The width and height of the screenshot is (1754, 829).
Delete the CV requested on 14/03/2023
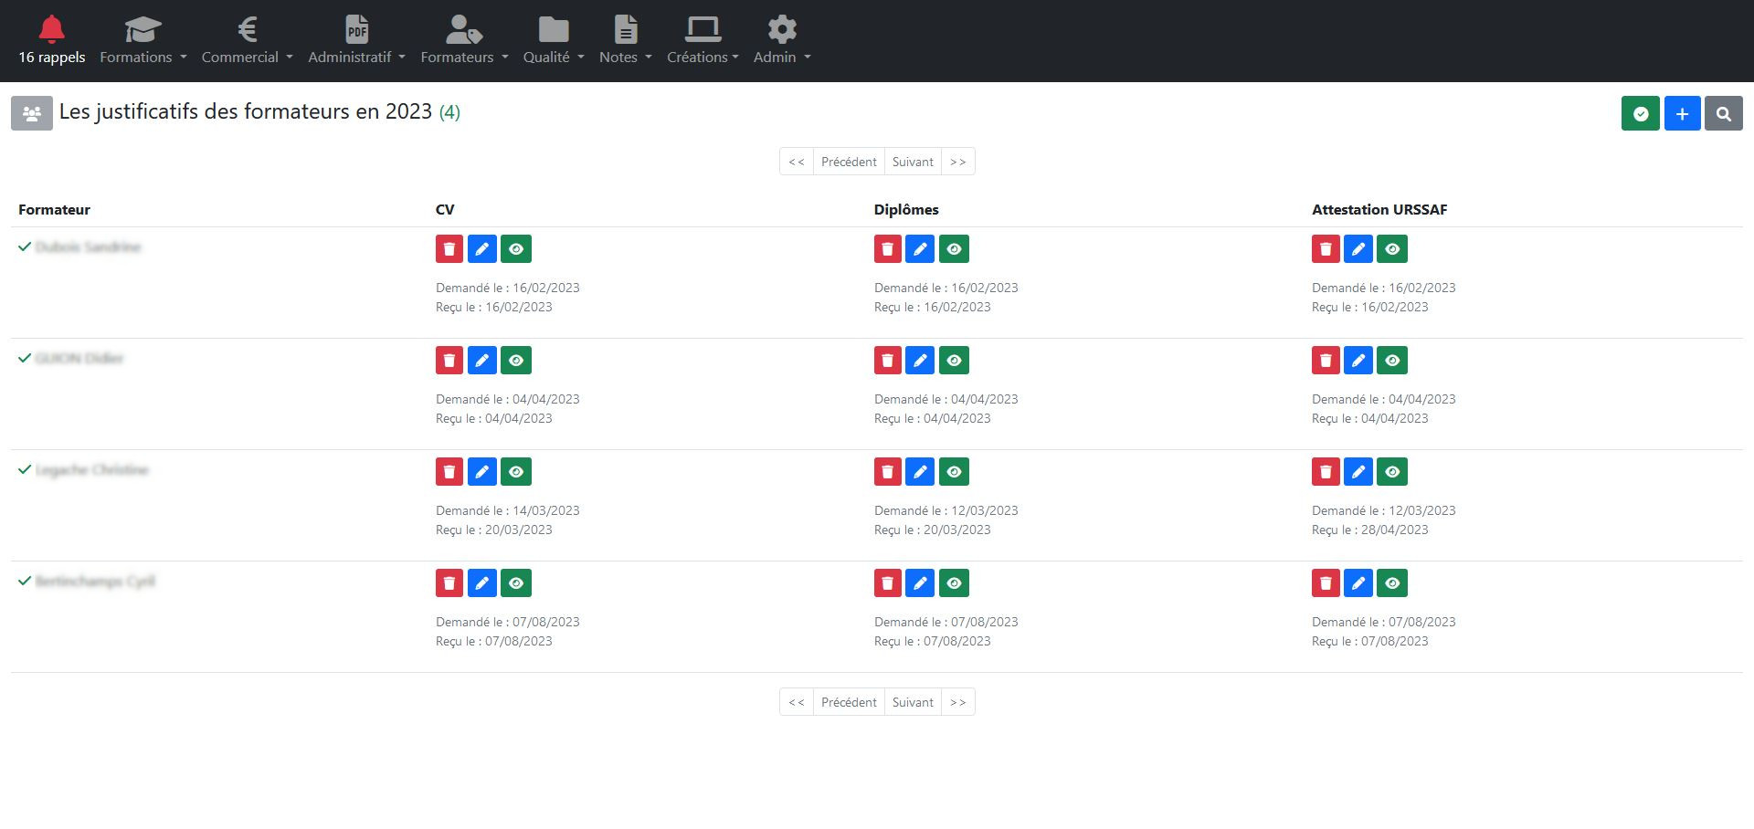[449, 472]
